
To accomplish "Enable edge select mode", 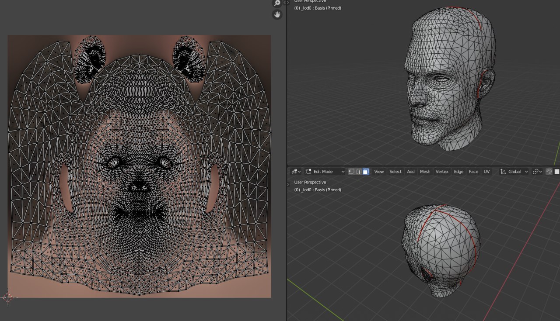I will coord(358,172).
